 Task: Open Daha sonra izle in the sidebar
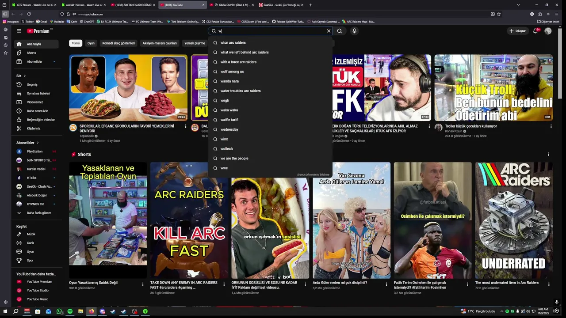point(37,111)
